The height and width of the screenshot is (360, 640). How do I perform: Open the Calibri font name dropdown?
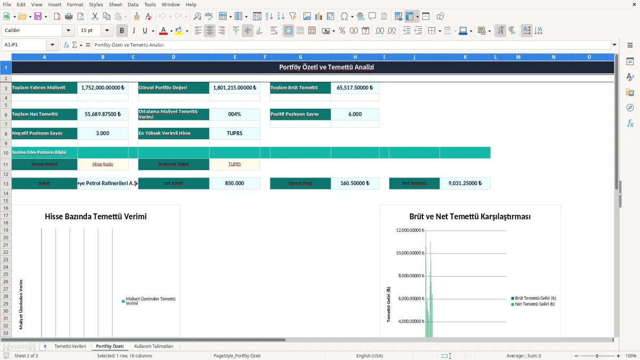(x=68, y=31)
